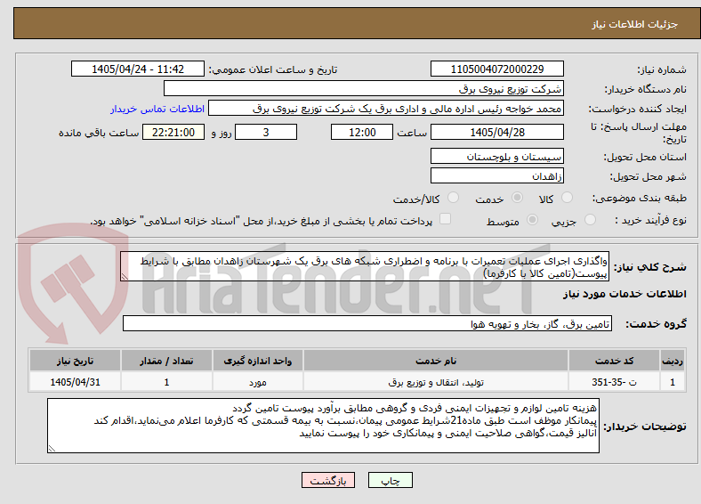Click the ردیف column header
This screenshot has height=504, width=701.
(x=673, y=361)
